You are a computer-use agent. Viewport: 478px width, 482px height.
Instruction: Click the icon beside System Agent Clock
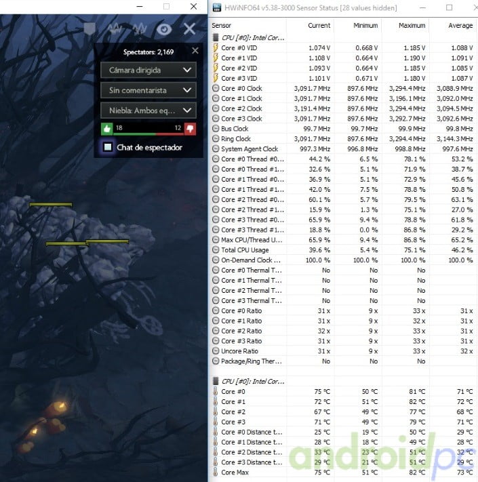click(216, 148)
